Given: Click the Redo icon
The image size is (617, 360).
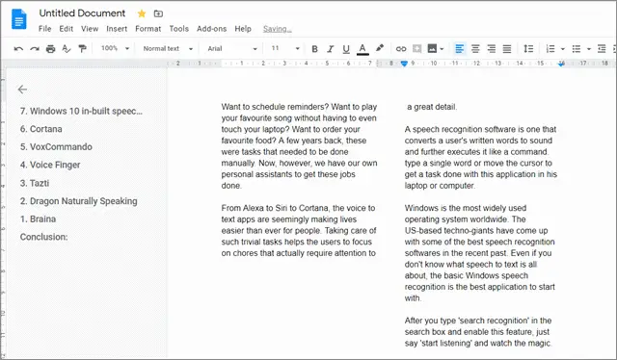Looking at the screenshot, I should click(x=35, y=49).
